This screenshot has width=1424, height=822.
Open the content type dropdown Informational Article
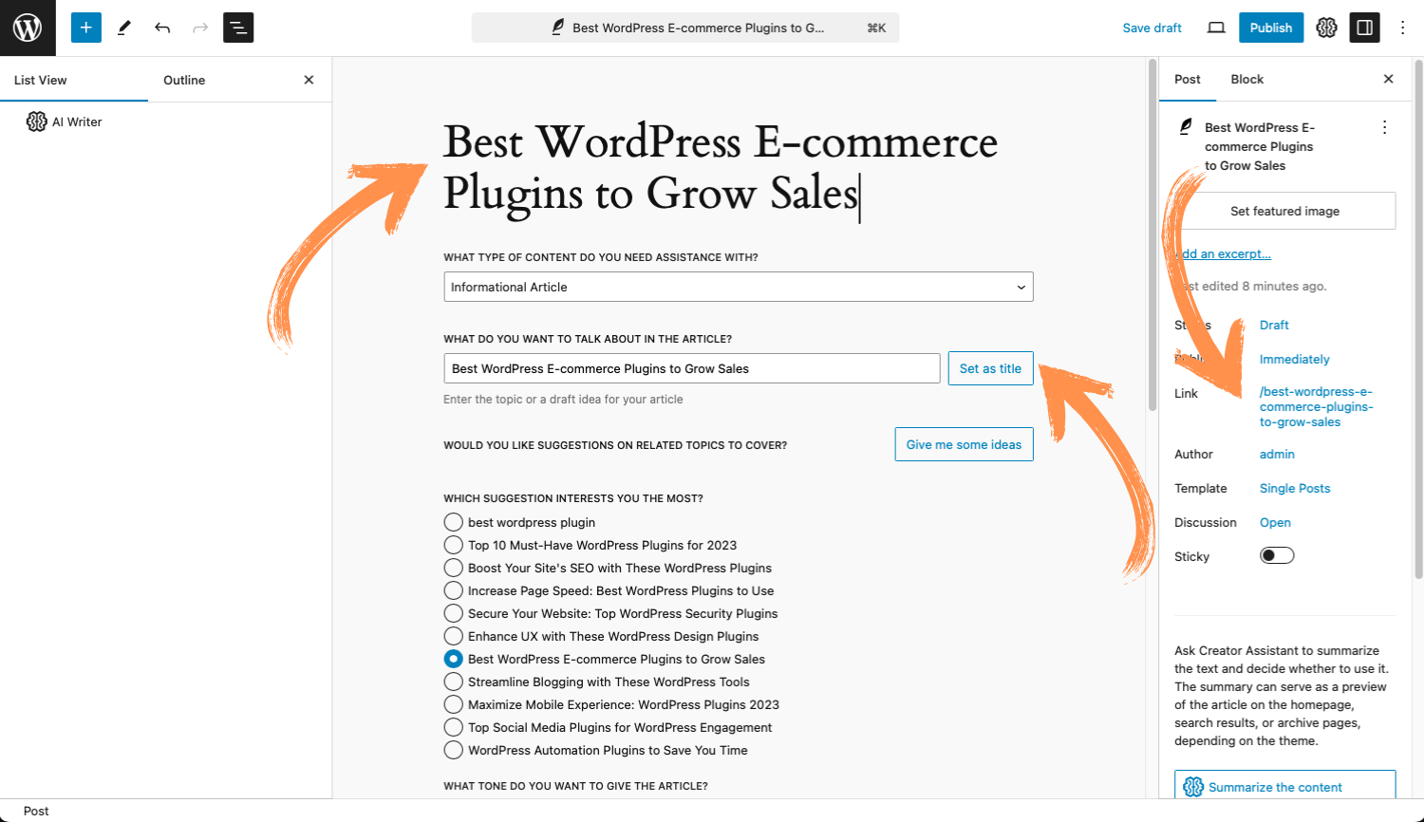point(738,287)
